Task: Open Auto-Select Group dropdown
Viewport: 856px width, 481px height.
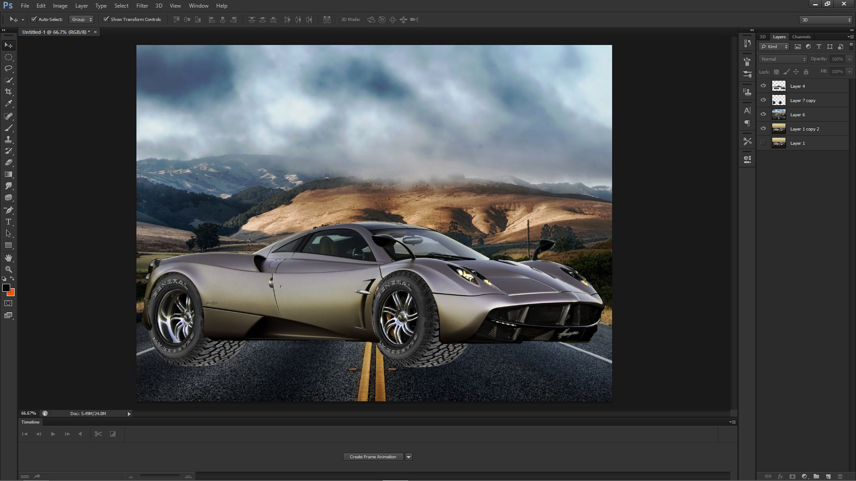Action: point(82,20)
